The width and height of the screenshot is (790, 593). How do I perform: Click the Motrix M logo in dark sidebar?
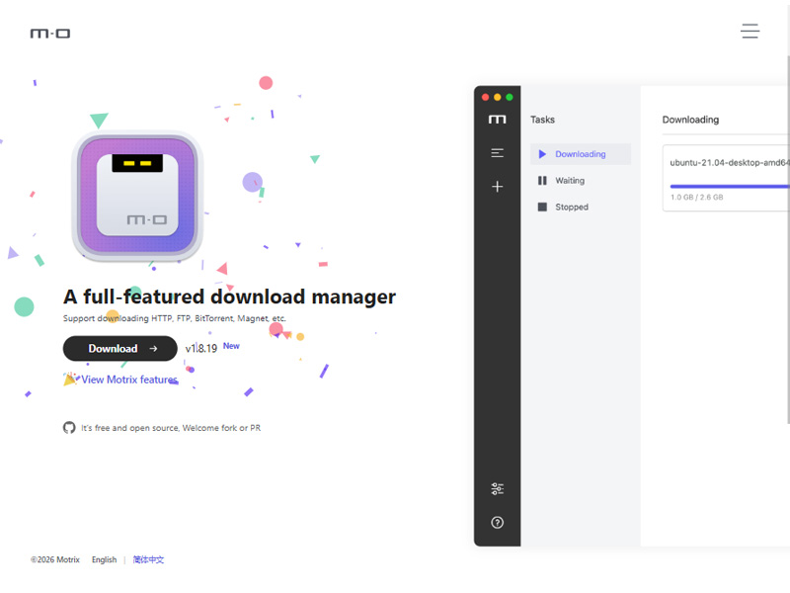coord(498,120)
